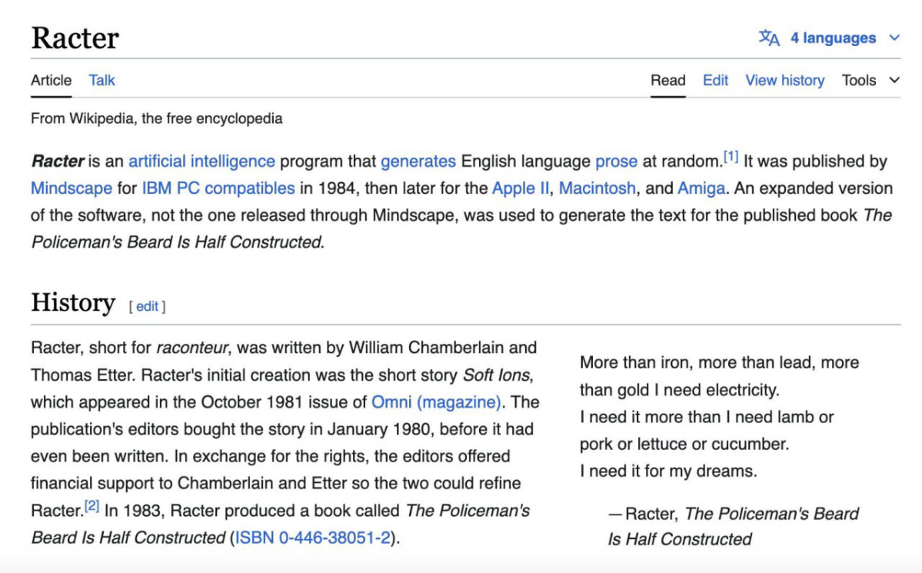
Task: Jump to citation reference [1]
Action: tap(731, 156)
